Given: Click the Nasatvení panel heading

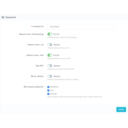Looking at the screenshot, I should (x=11, y=17).
